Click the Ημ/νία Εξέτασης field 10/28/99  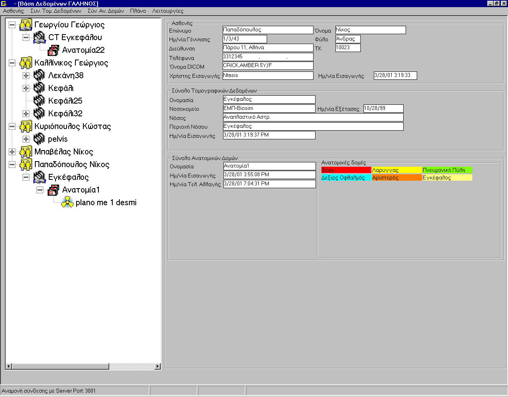pos(384,108)
